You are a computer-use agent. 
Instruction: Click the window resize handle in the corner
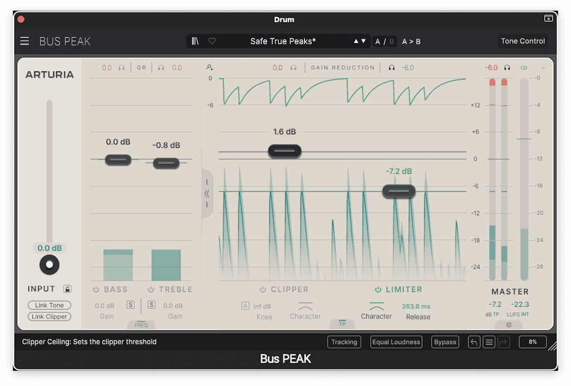[x=553, y=346]
